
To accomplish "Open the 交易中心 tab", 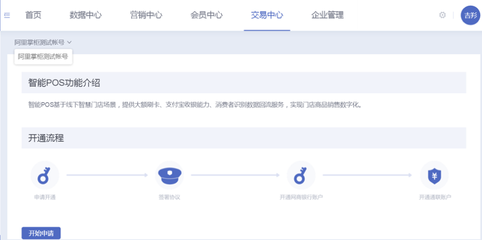I will [267, 15].
